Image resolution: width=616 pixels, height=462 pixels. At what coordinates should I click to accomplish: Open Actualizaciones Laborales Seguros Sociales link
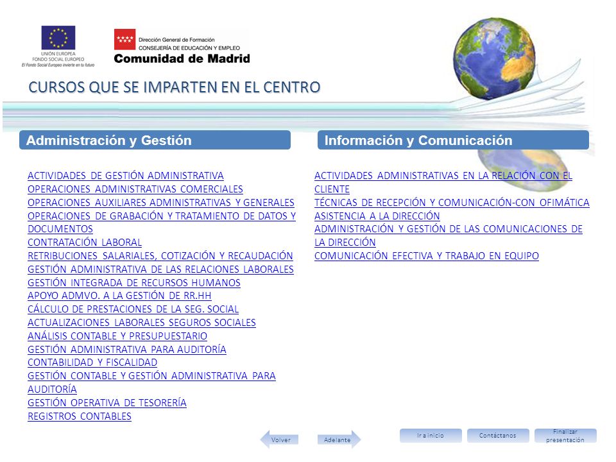click(x=142, y=322)
